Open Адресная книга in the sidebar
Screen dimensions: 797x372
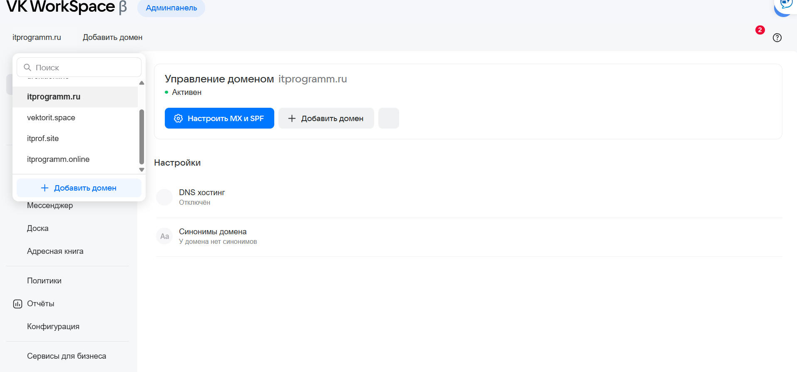click(x=55, y=251)
